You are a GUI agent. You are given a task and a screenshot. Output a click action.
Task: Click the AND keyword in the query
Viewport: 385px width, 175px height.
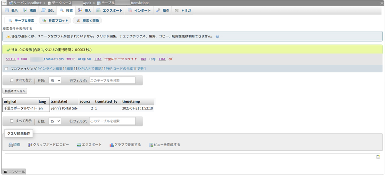pos(143,59)
